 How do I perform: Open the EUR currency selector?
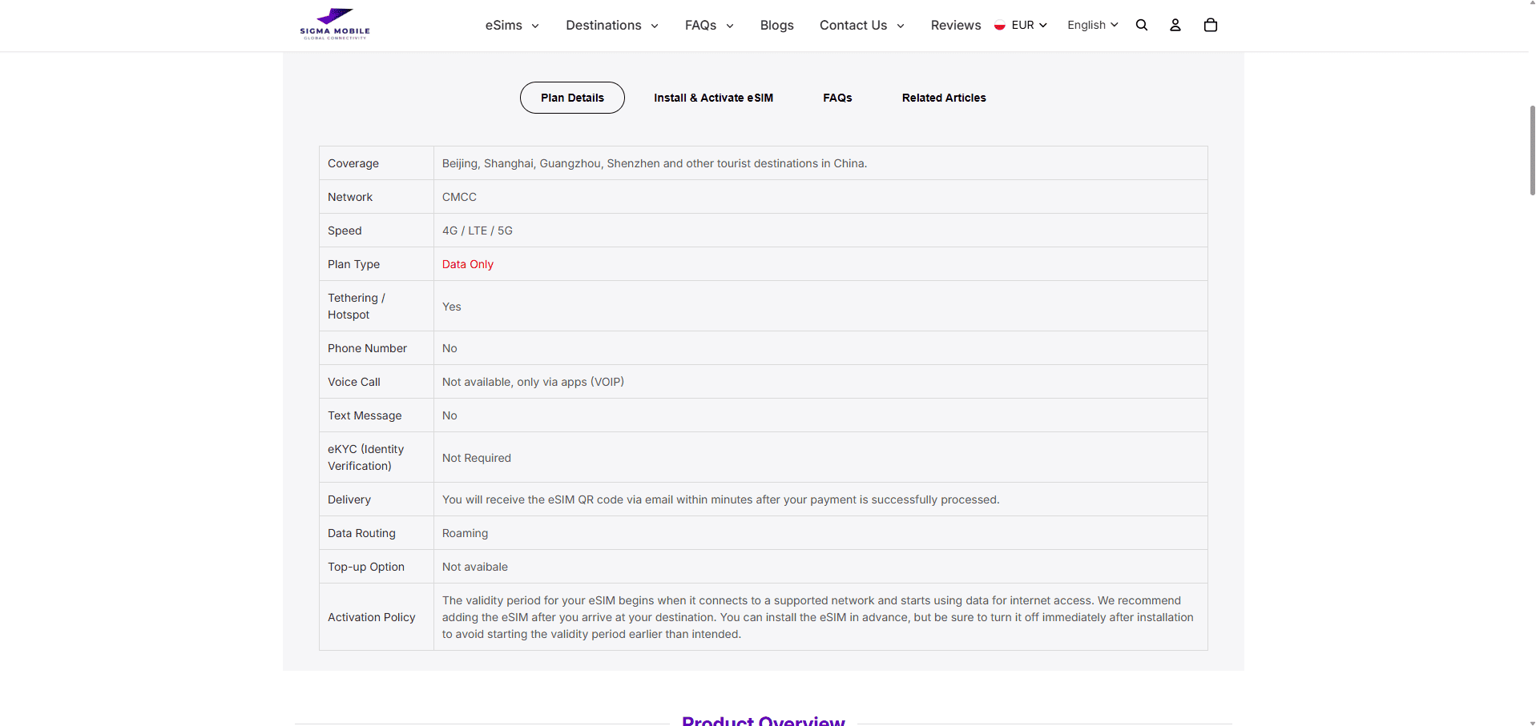pos(1030,26)
